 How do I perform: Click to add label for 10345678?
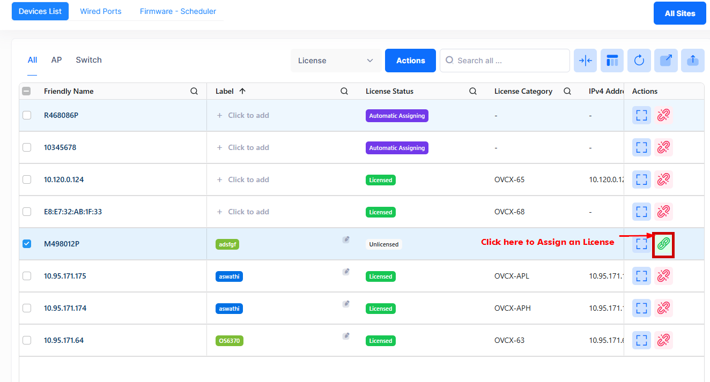point(243,147)
